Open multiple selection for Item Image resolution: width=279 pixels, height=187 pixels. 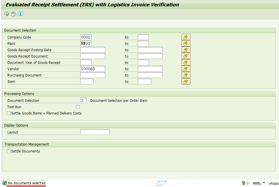186,81
